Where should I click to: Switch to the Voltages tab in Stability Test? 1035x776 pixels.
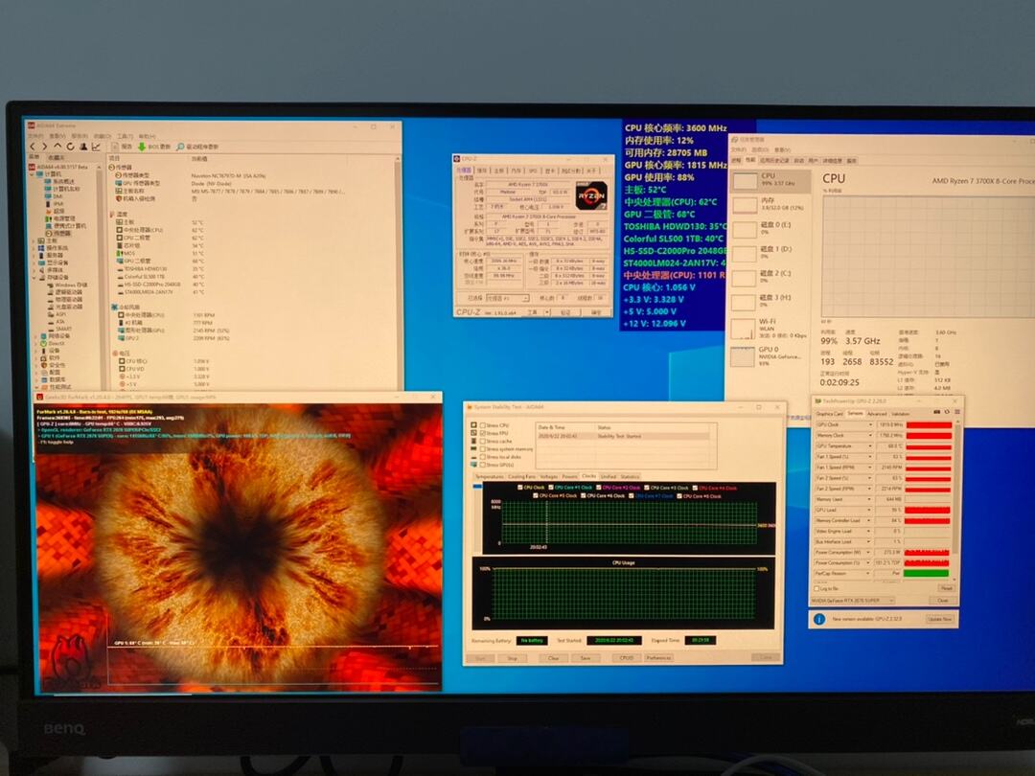point(548,476)
